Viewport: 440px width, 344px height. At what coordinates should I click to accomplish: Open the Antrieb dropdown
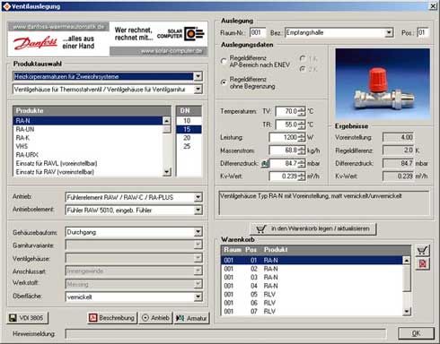coord(198,197)
